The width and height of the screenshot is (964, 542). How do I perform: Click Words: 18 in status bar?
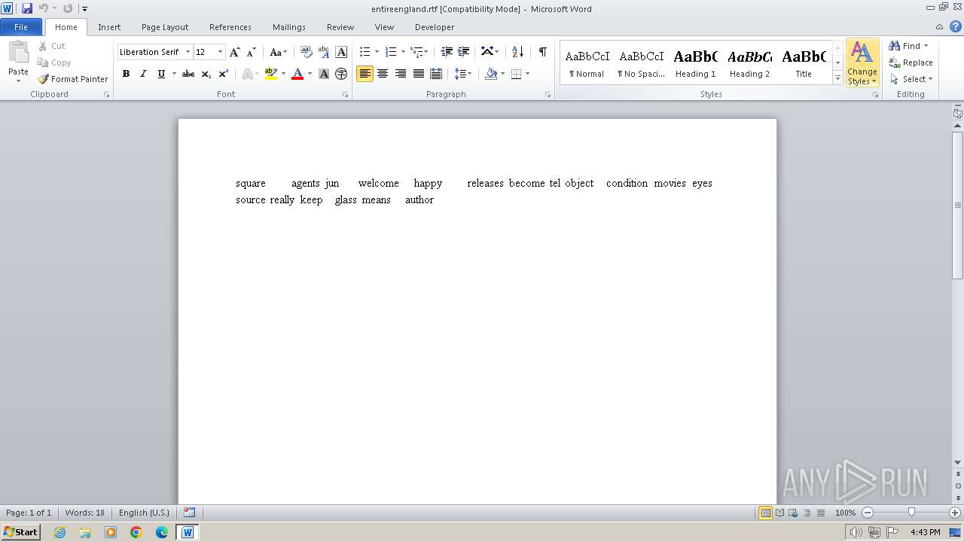coord(84,513)
